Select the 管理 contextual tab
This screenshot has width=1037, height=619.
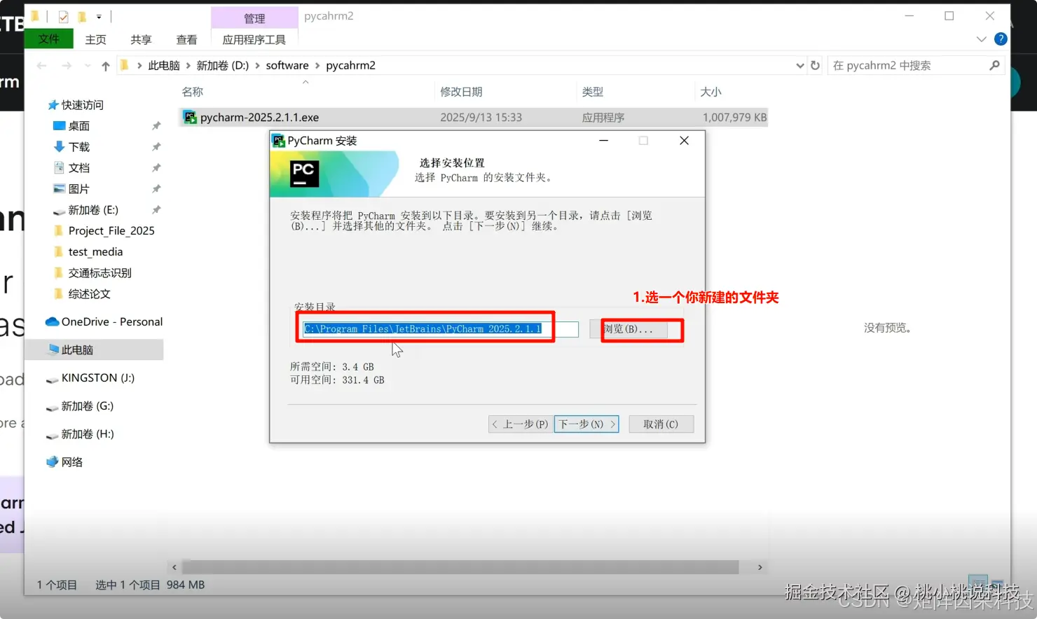coord(254,18)
